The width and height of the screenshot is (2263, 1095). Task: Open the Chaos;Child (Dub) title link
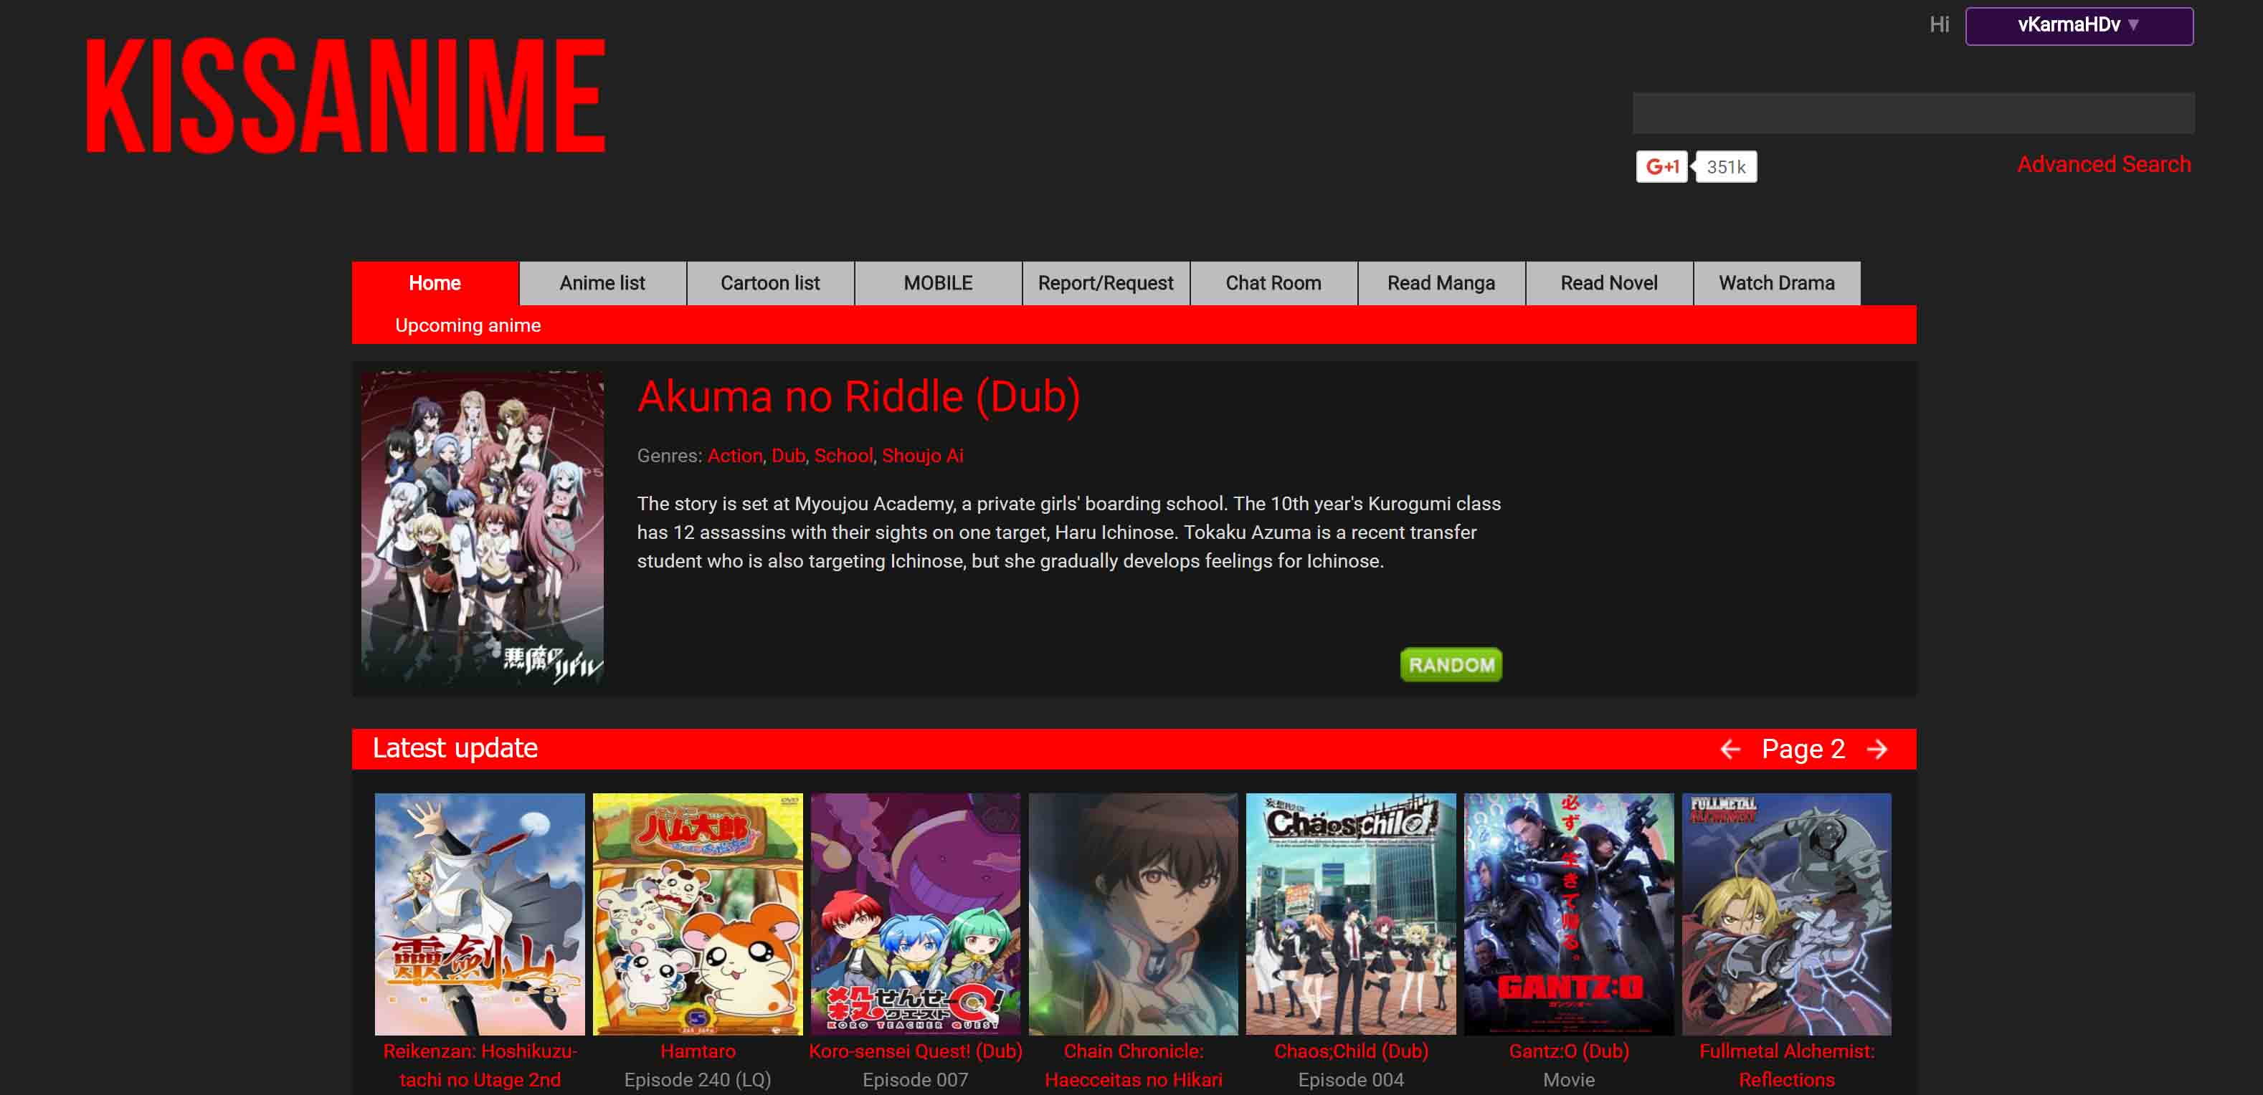click(x=1351, y=1051)
